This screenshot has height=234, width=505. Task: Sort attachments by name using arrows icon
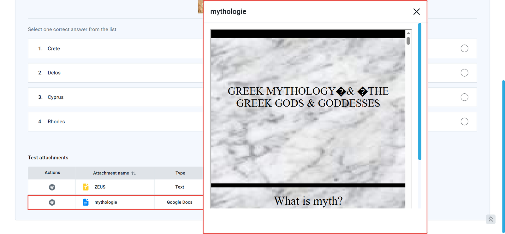coord(134,173)
